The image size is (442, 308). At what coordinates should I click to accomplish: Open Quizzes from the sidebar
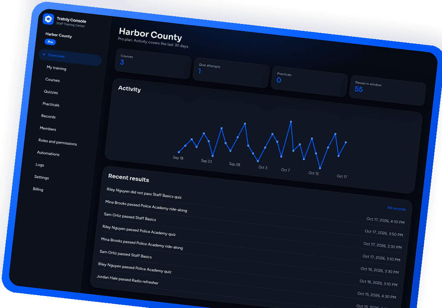[51, 92]
